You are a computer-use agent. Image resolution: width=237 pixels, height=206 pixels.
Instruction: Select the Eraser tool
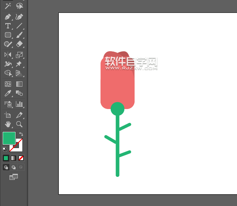point(19,44)
